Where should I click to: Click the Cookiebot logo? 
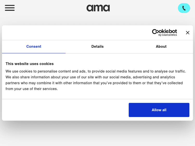pyautogui.click(x=164, y=31)
